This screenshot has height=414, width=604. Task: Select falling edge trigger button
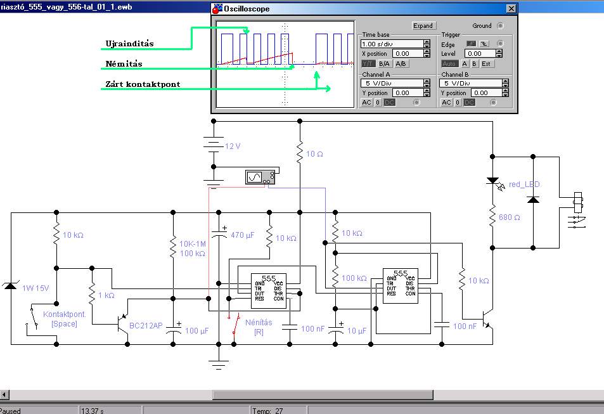tap(484, 44)
